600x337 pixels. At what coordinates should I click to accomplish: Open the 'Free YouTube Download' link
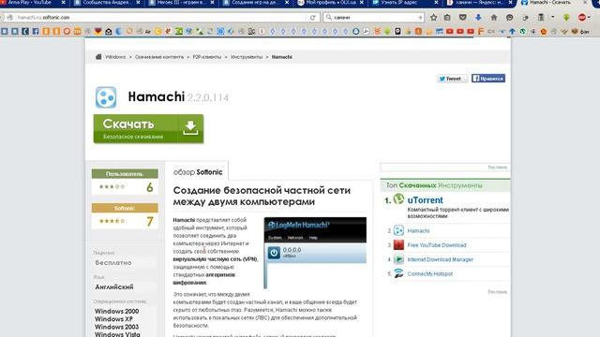click(437, 245)
